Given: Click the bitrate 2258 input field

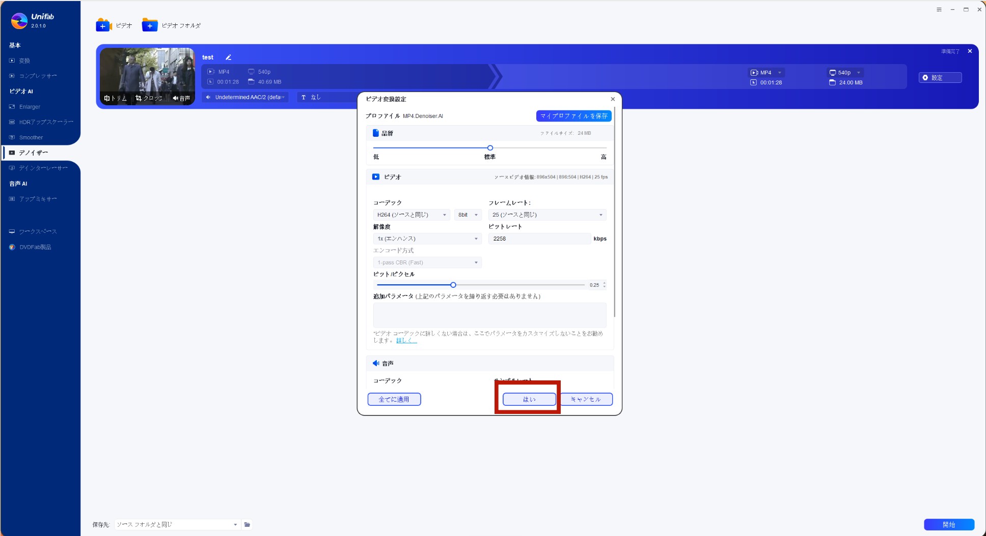Looking at the screenshot, I should (540, 239).
